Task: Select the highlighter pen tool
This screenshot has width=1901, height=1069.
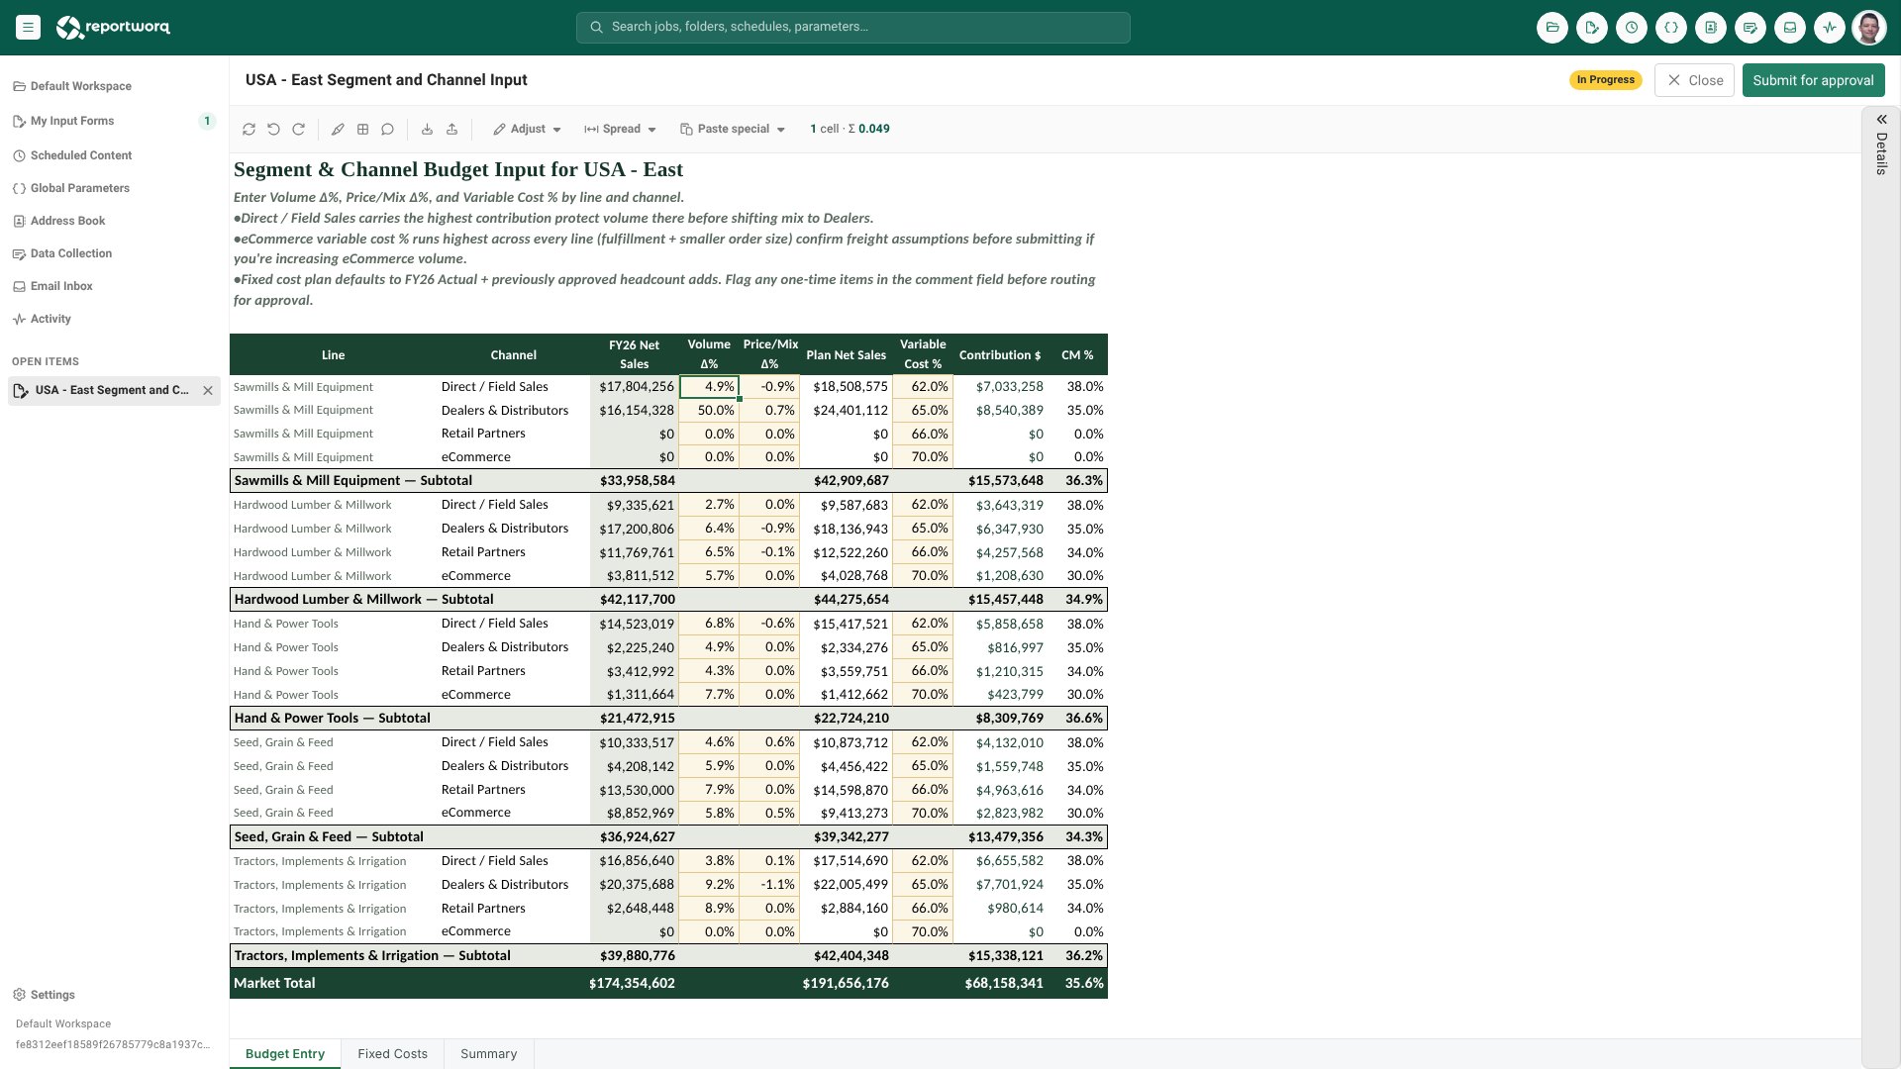Action: coord(338,129)
